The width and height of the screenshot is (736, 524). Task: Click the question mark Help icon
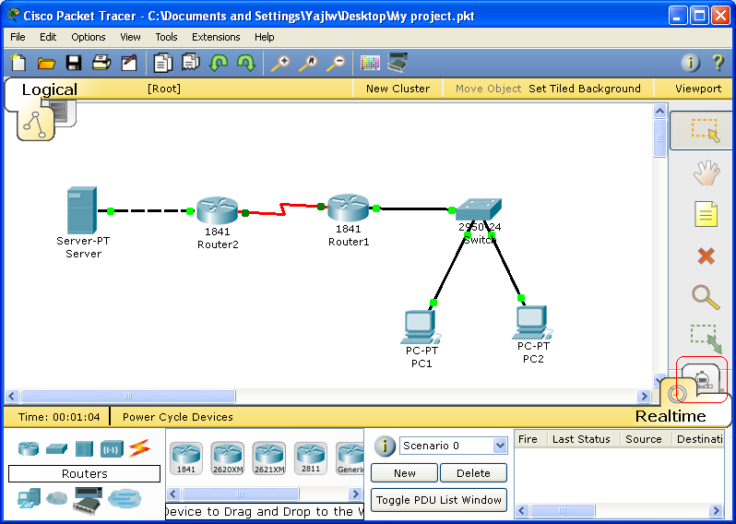(x=718, y=63)
